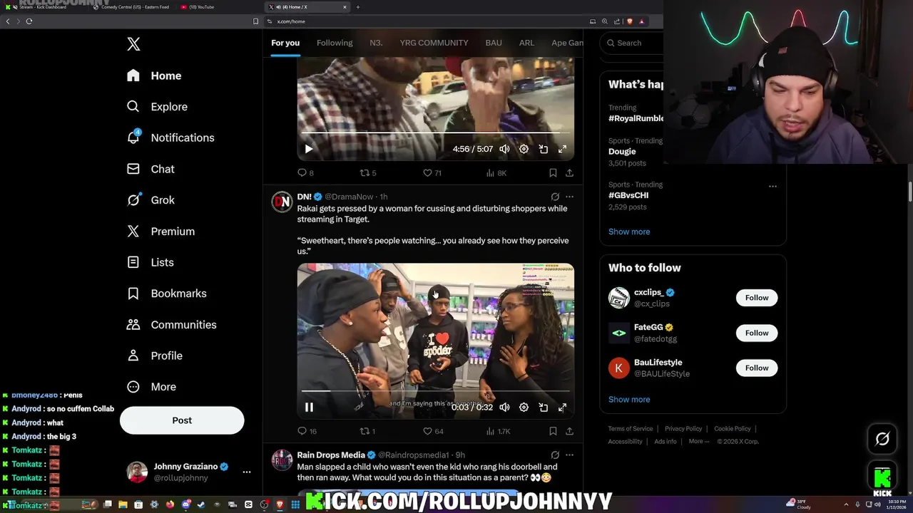This screenshot has width=913, height=513.
Task: Open the #GBvsCHI trending topic
Action: [628, 195]
